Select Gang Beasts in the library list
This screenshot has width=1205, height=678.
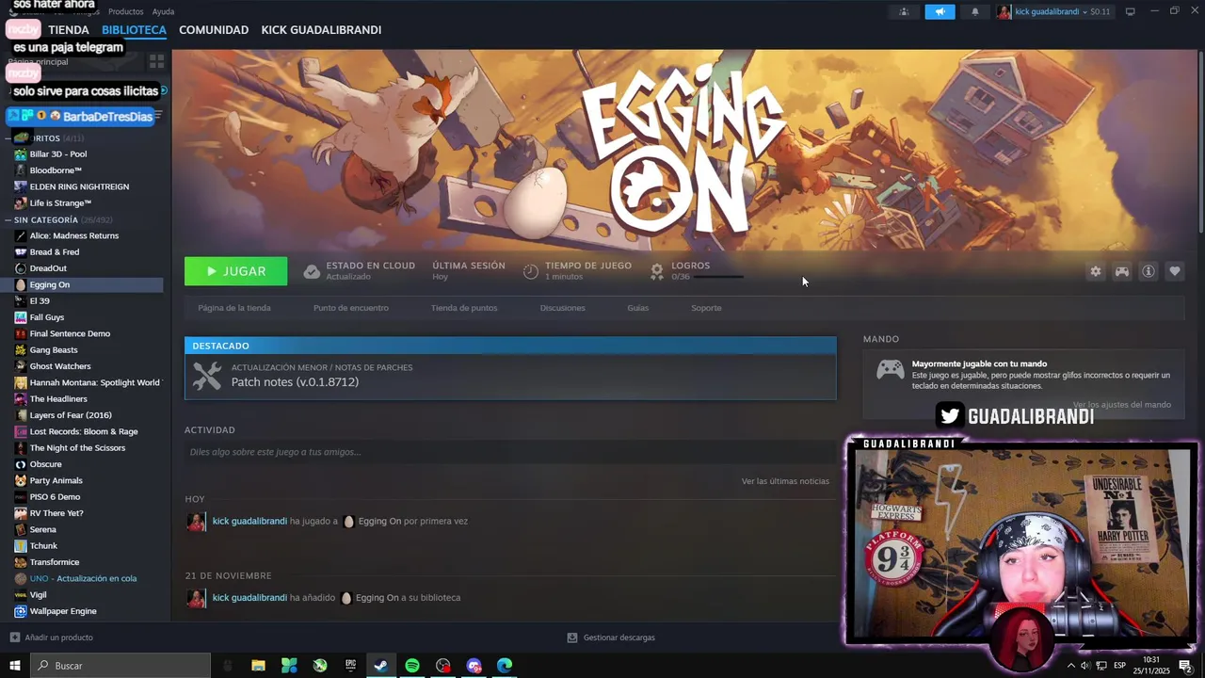coord(54,350)
